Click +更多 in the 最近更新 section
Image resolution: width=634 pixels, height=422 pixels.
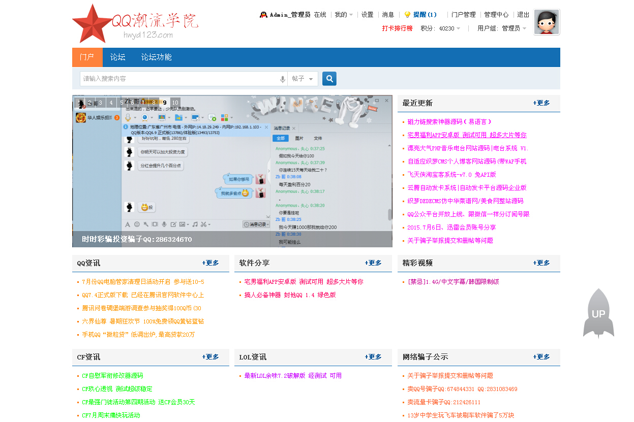click(x=541, y=103)
